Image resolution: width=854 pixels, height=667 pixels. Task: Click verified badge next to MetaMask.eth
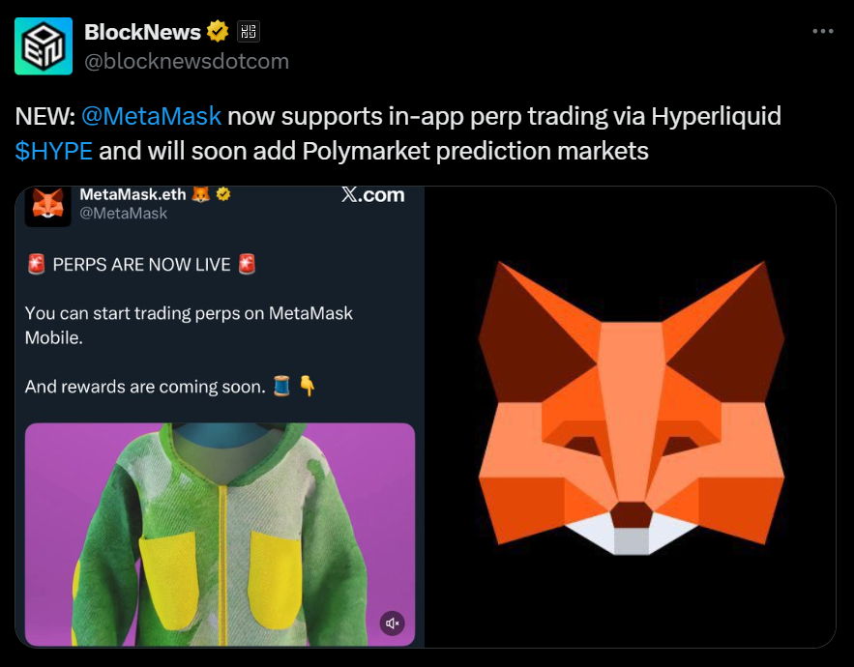(x=223, y=194)
